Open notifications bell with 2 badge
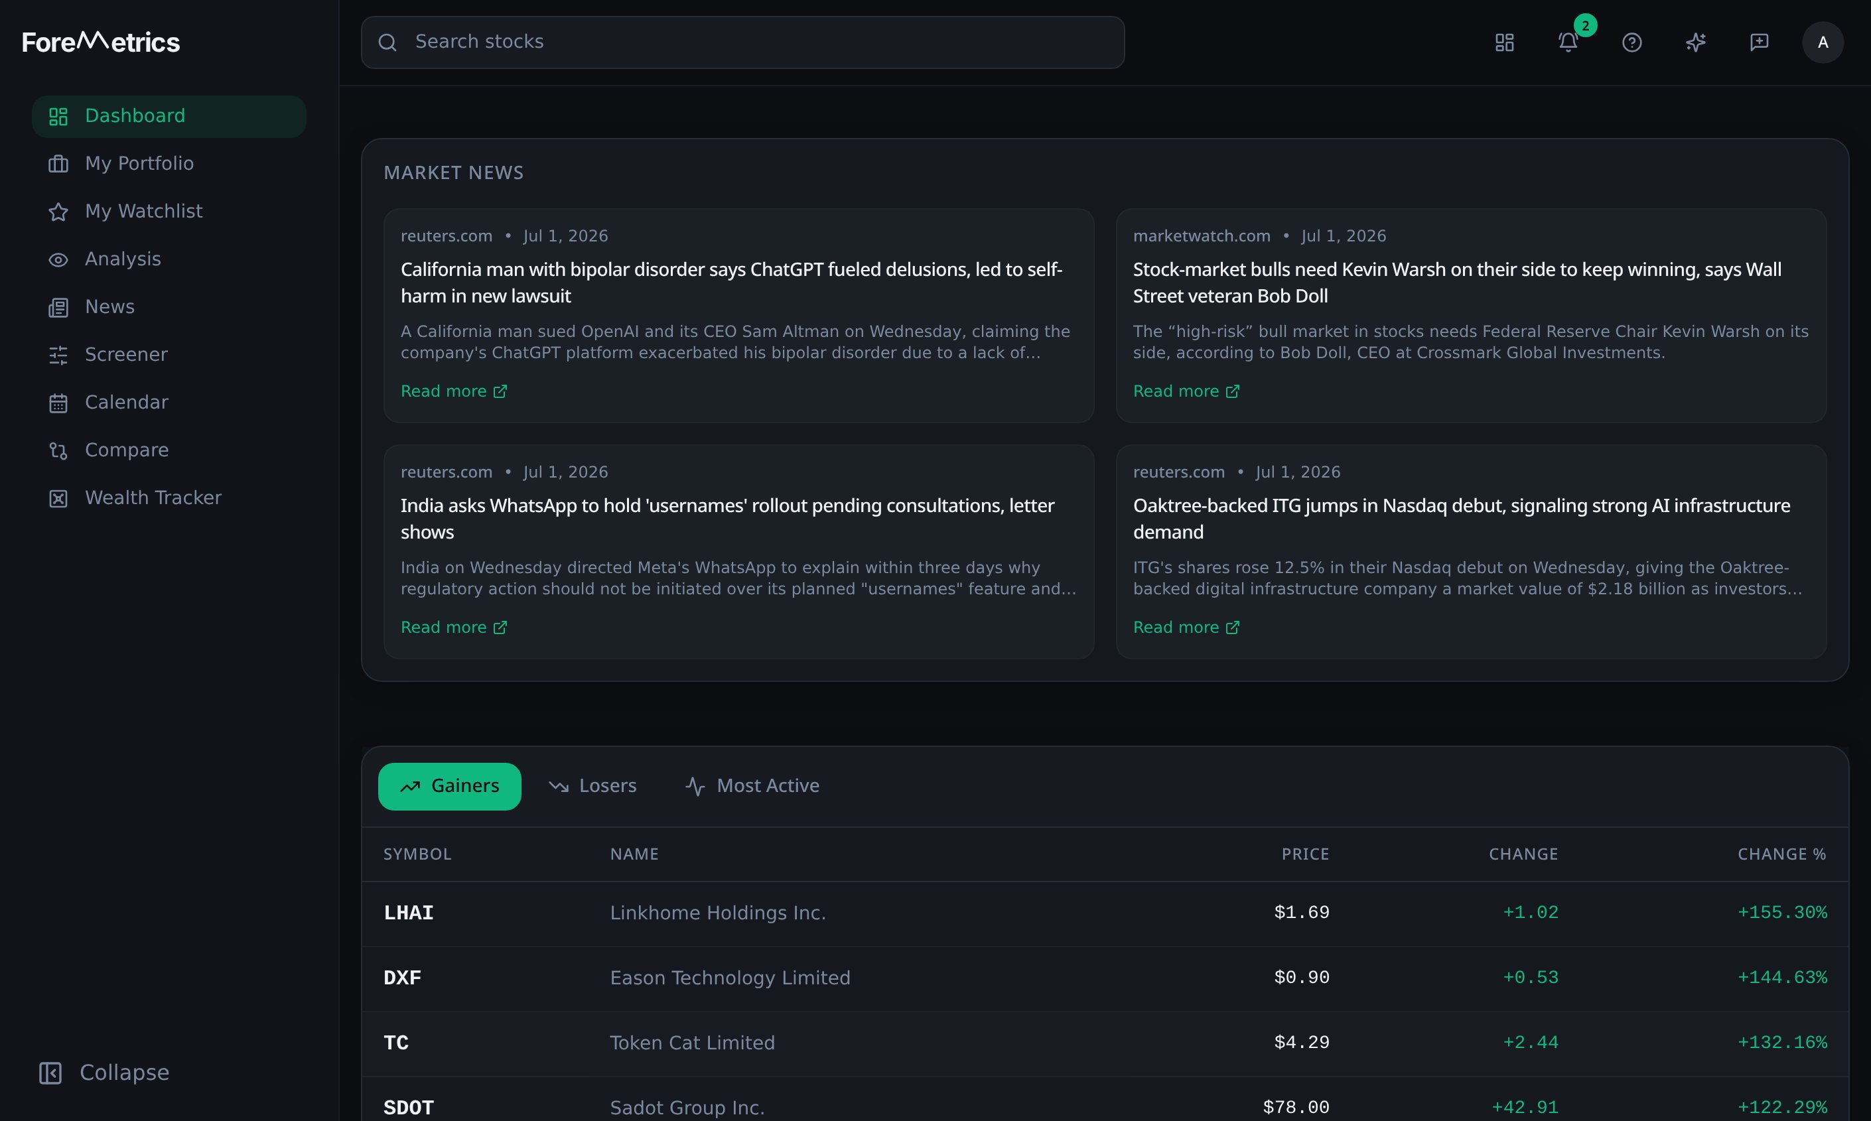The height and width of the screenshot is (1121, 1871). point(1569,42)
